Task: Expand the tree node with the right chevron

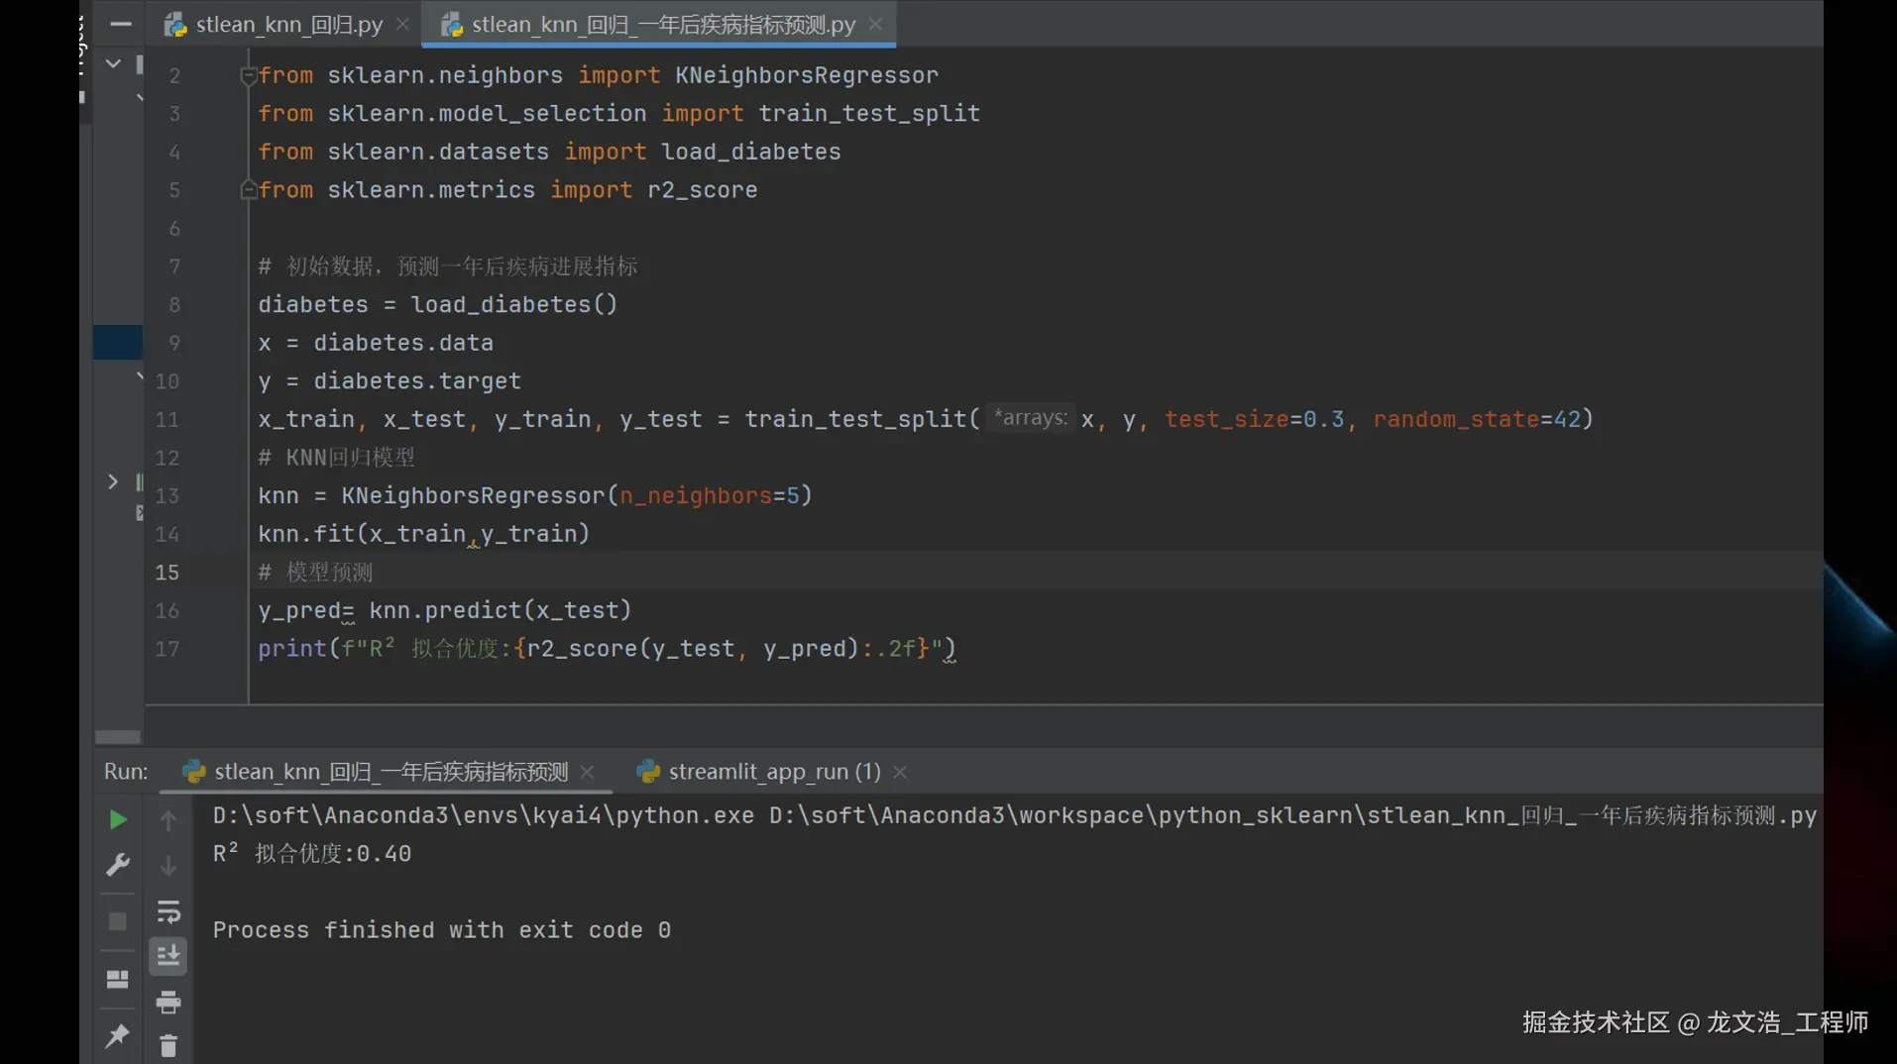Action: coord(113,481)
